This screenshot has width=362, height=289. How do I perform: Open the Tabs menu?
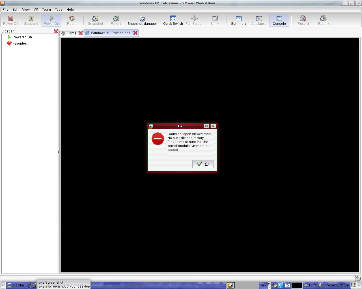coord(59,10)
